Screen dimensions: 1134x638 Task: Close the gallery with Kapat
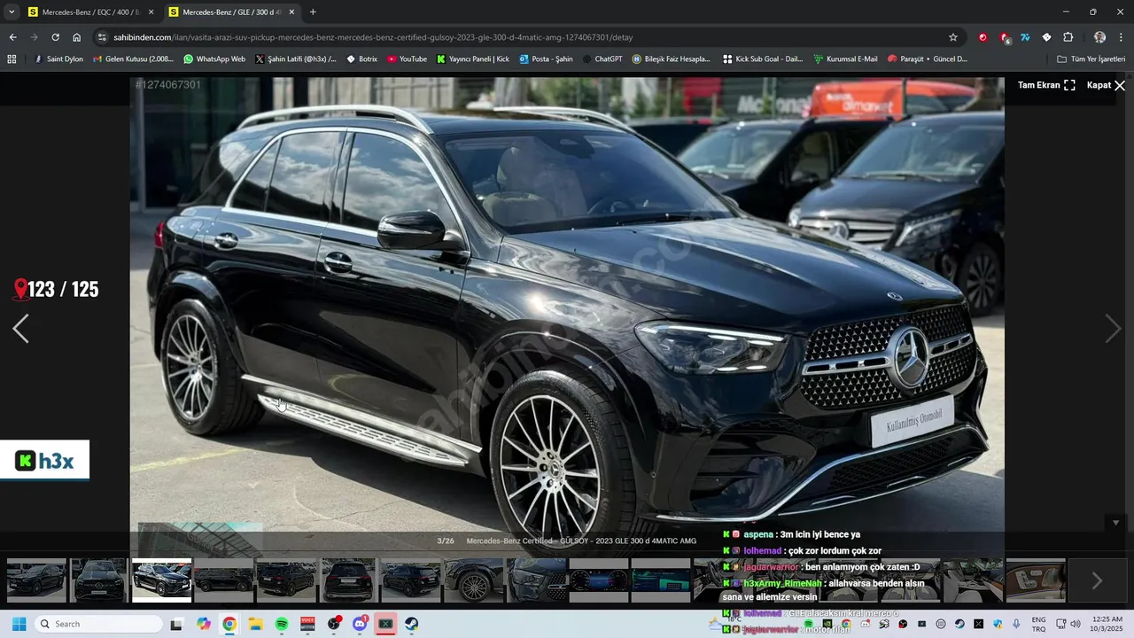coord(1107,85)
